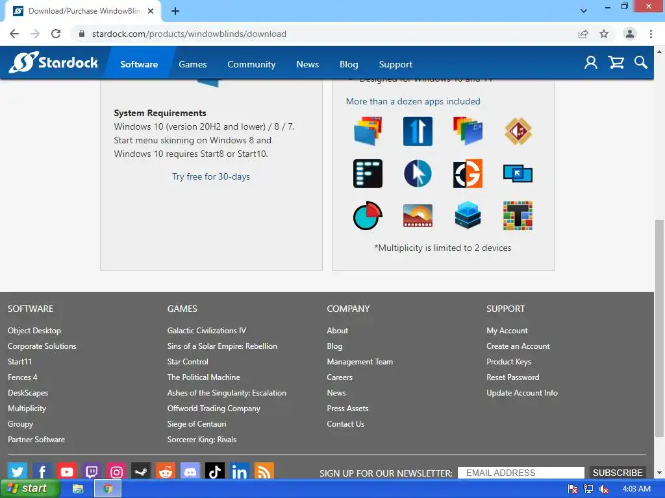Click the DeskScapes sunset icon
665x498 pixels.
418,215
